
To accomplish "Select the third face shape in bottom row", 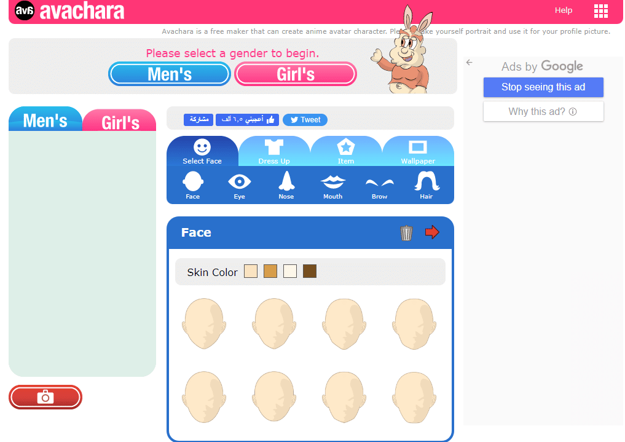I will click(x=344, y=397).
